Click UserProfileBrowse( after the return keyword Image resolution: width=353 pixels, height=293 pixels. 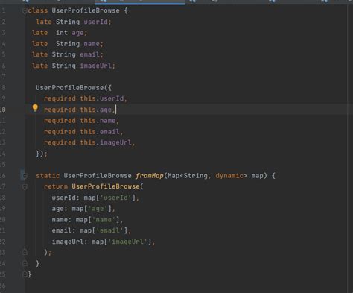coord(107,186)
